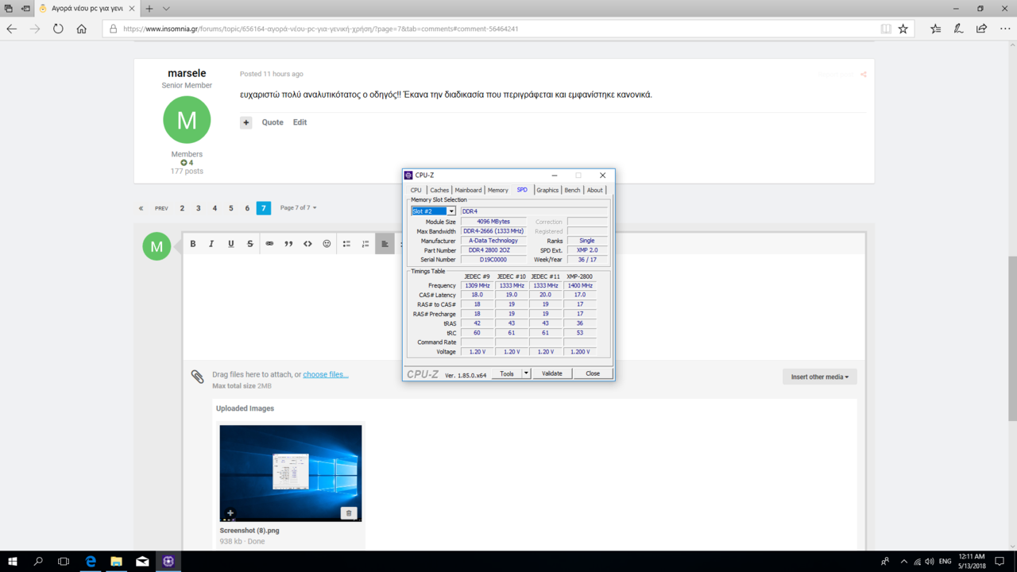The image size is (1017, 572).
Task: Click inside the reply text editor area
Action: pyautogui.click(x=524, y=306)
